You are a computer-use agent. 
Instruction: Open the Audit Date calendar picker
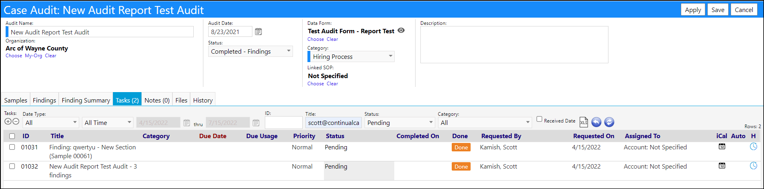258,32
